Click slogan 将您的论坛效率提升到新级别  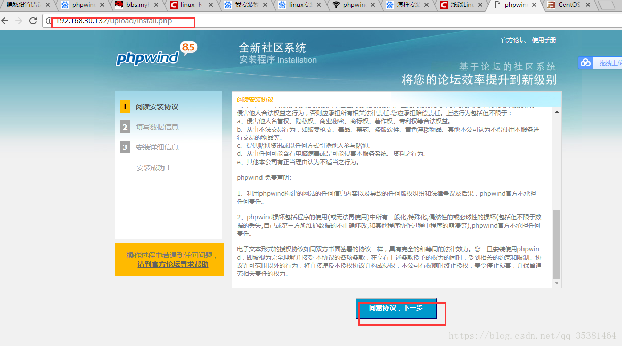(x=479, y=80)
